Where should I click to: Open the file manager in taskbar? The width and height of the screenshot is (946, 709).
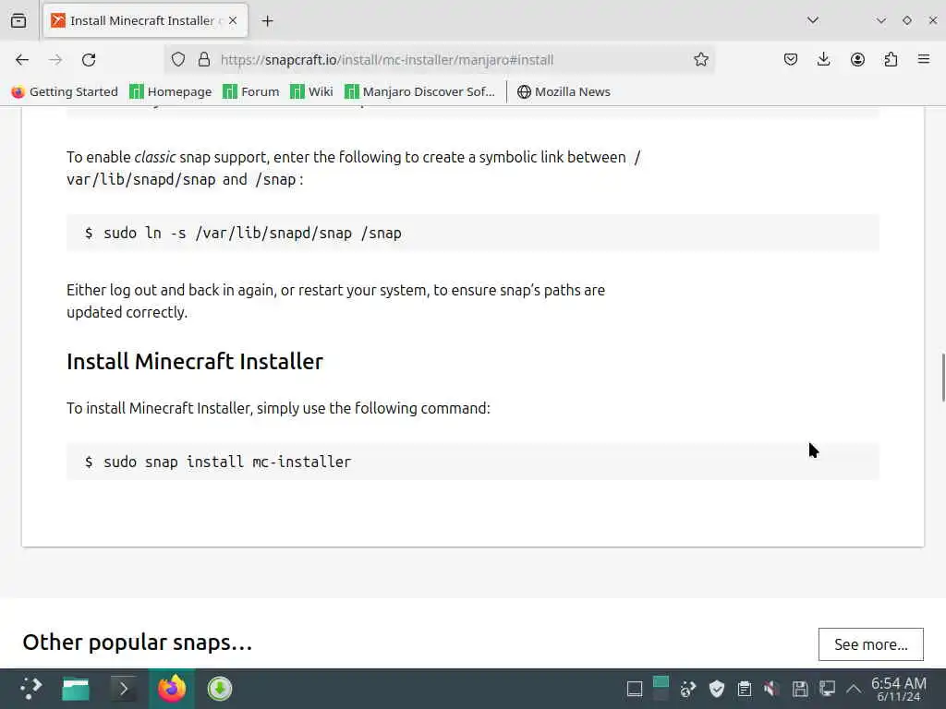click(76, 689)
